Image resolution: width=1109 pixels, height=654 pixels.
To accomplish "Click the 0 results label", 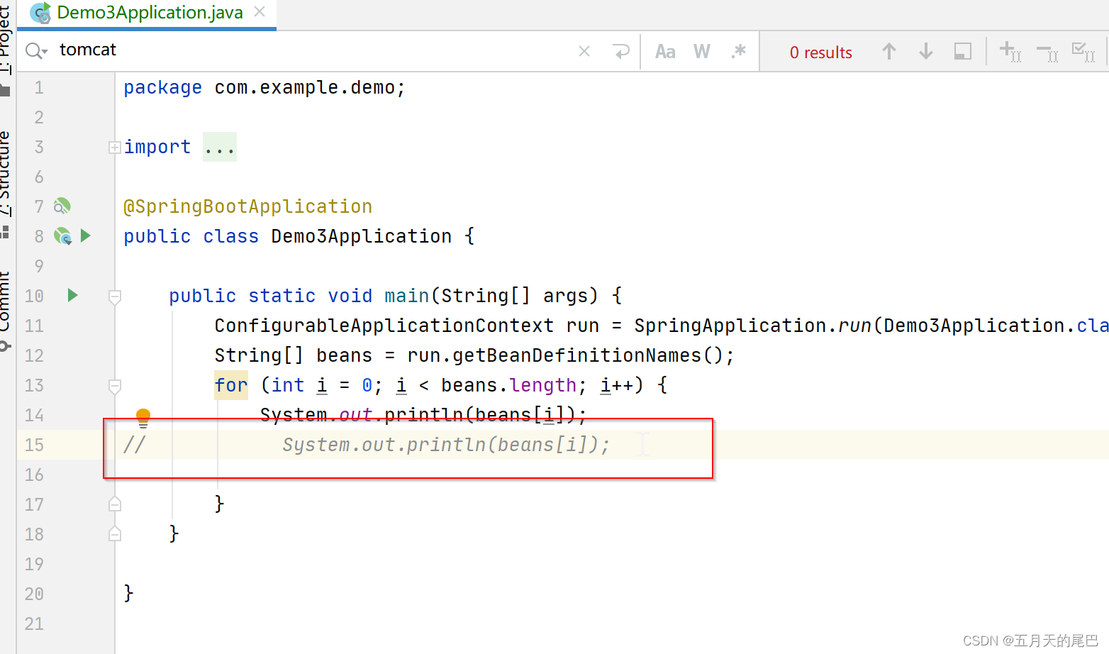I will 820,52.
